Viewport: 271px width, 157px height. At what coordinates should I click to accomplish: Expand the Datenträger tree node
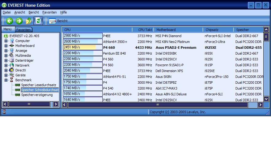6,60
